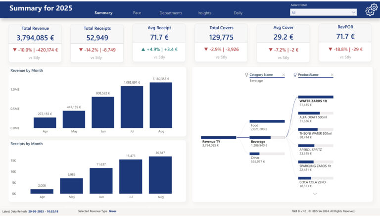The image size is (380, 217).
Task: Go to the Insights tab
Action: (x=204, y=13)
